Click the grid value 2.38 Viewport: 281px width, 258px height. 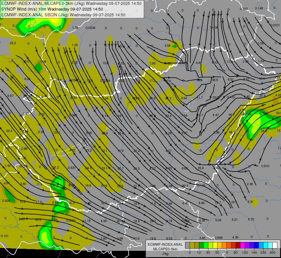coord(250,184)
